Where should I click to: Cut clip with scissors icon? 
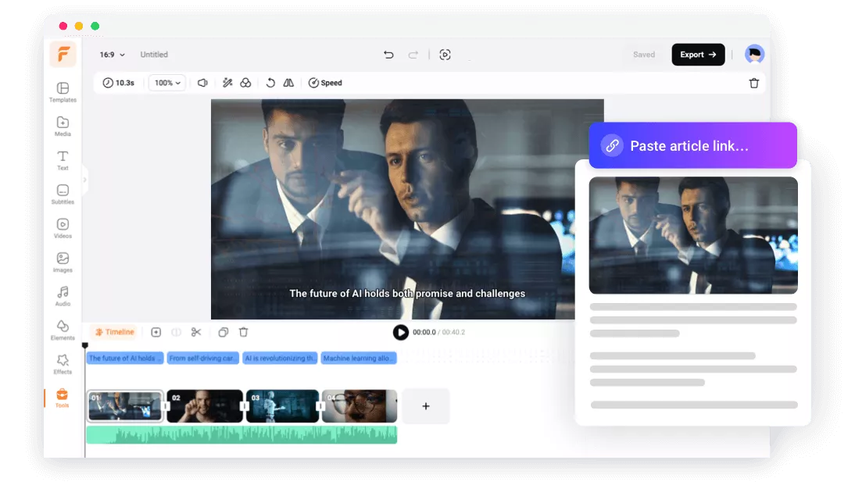(196, 332)
